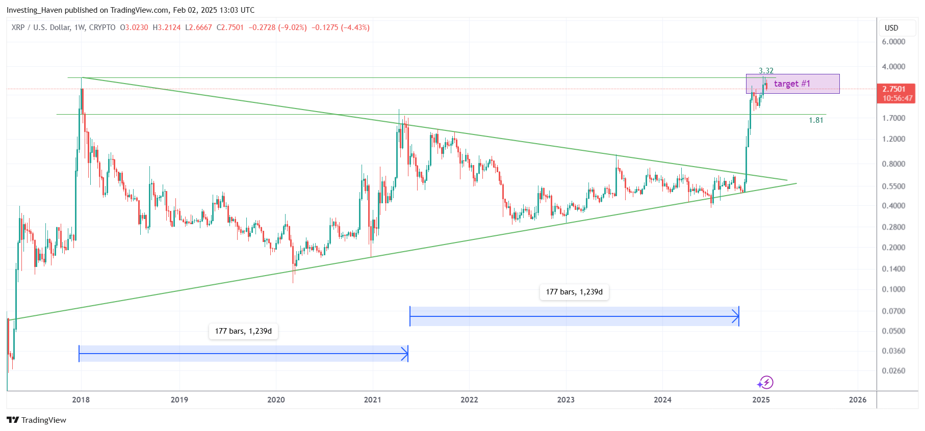This screenshot has width=925, height=431.
Task: Click the −0.2728 (−9.02%) change value
Action: click(278, 28)
